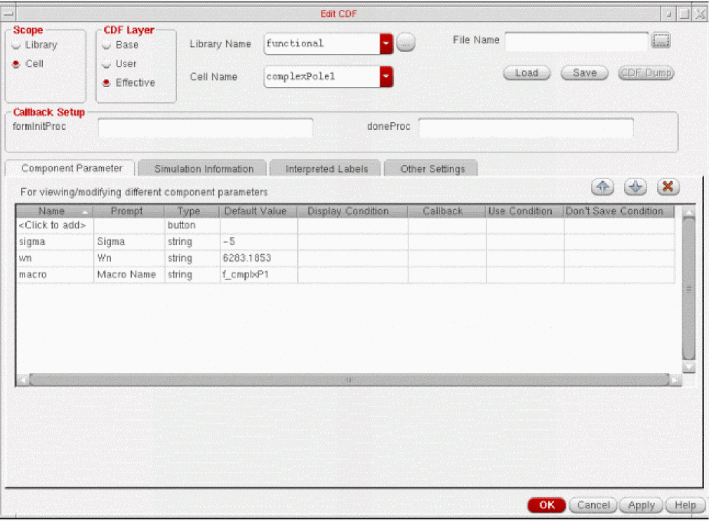Click the CDF Dump button
This screenshot has height=521, width=709.
click(x=646, y=73)
